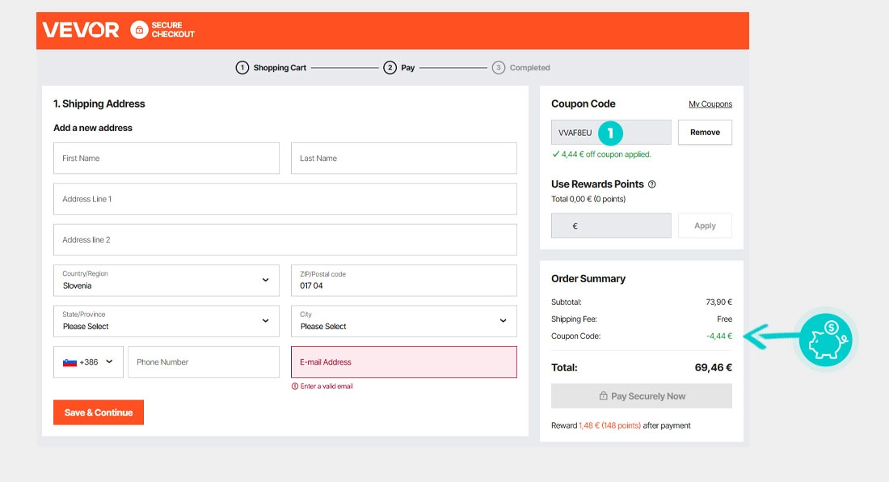Click Pay Securely Now button
Image resolution: width=889 pixels, height=482 pixels.
(x=641, y=395)
